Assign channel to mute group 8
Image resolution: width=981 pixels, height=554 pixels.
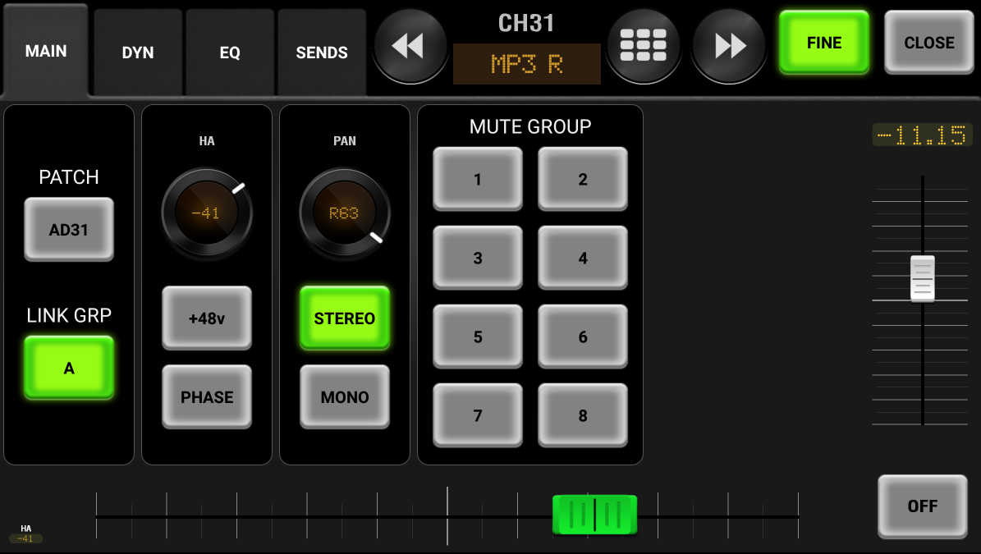coord(583,415)
